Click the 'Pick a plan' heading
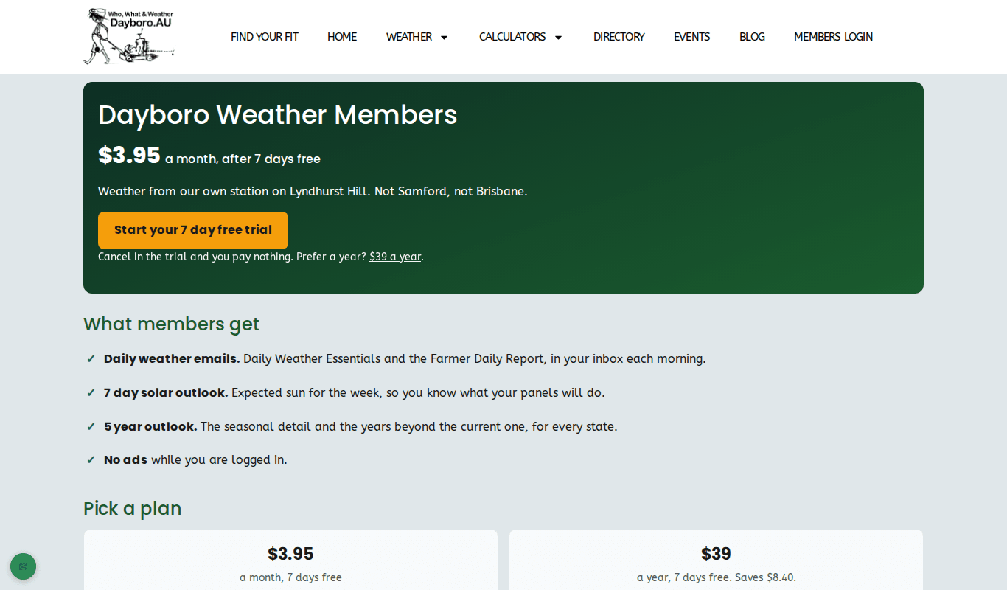This screenshot has height=590, width=1007. tap(133, 509)
